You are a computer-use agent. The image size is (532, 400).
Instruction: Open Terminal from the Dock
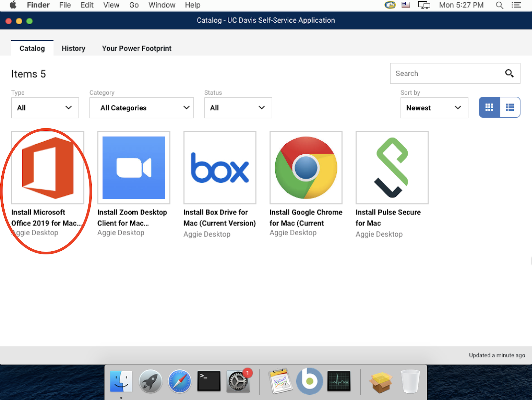click(209, 381)
